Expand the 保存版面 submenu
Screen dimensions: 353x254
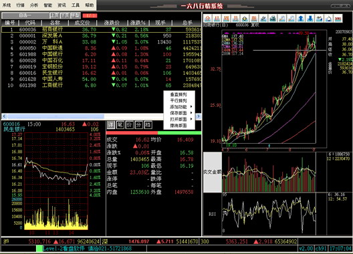(x=179, y=113)
